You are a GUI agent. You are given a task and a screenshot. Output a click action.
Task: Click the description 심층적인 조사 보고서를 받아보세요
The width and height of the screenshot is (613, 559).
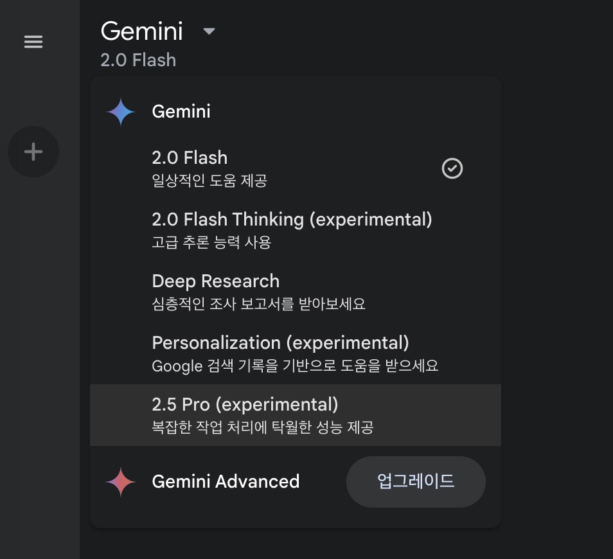(x=259, y=304)
